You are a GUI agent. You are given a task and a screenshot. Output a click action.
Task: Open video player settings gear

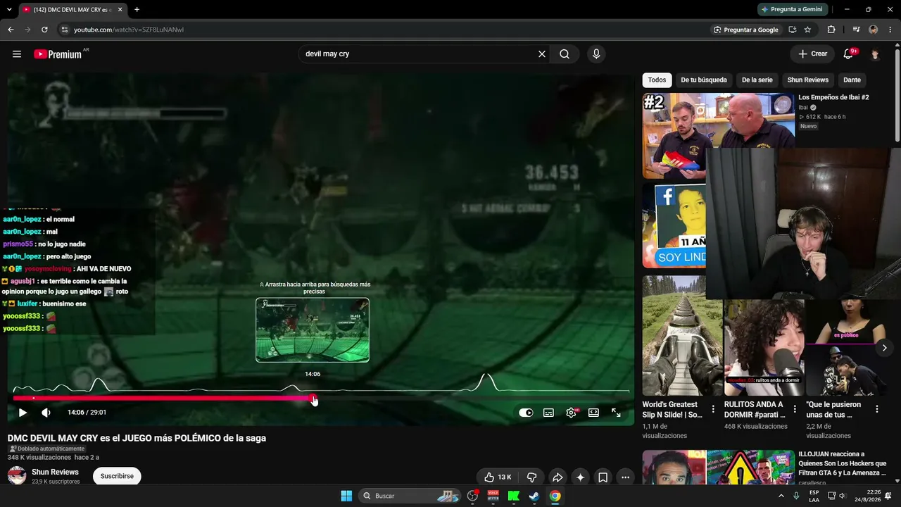point(571,413)
